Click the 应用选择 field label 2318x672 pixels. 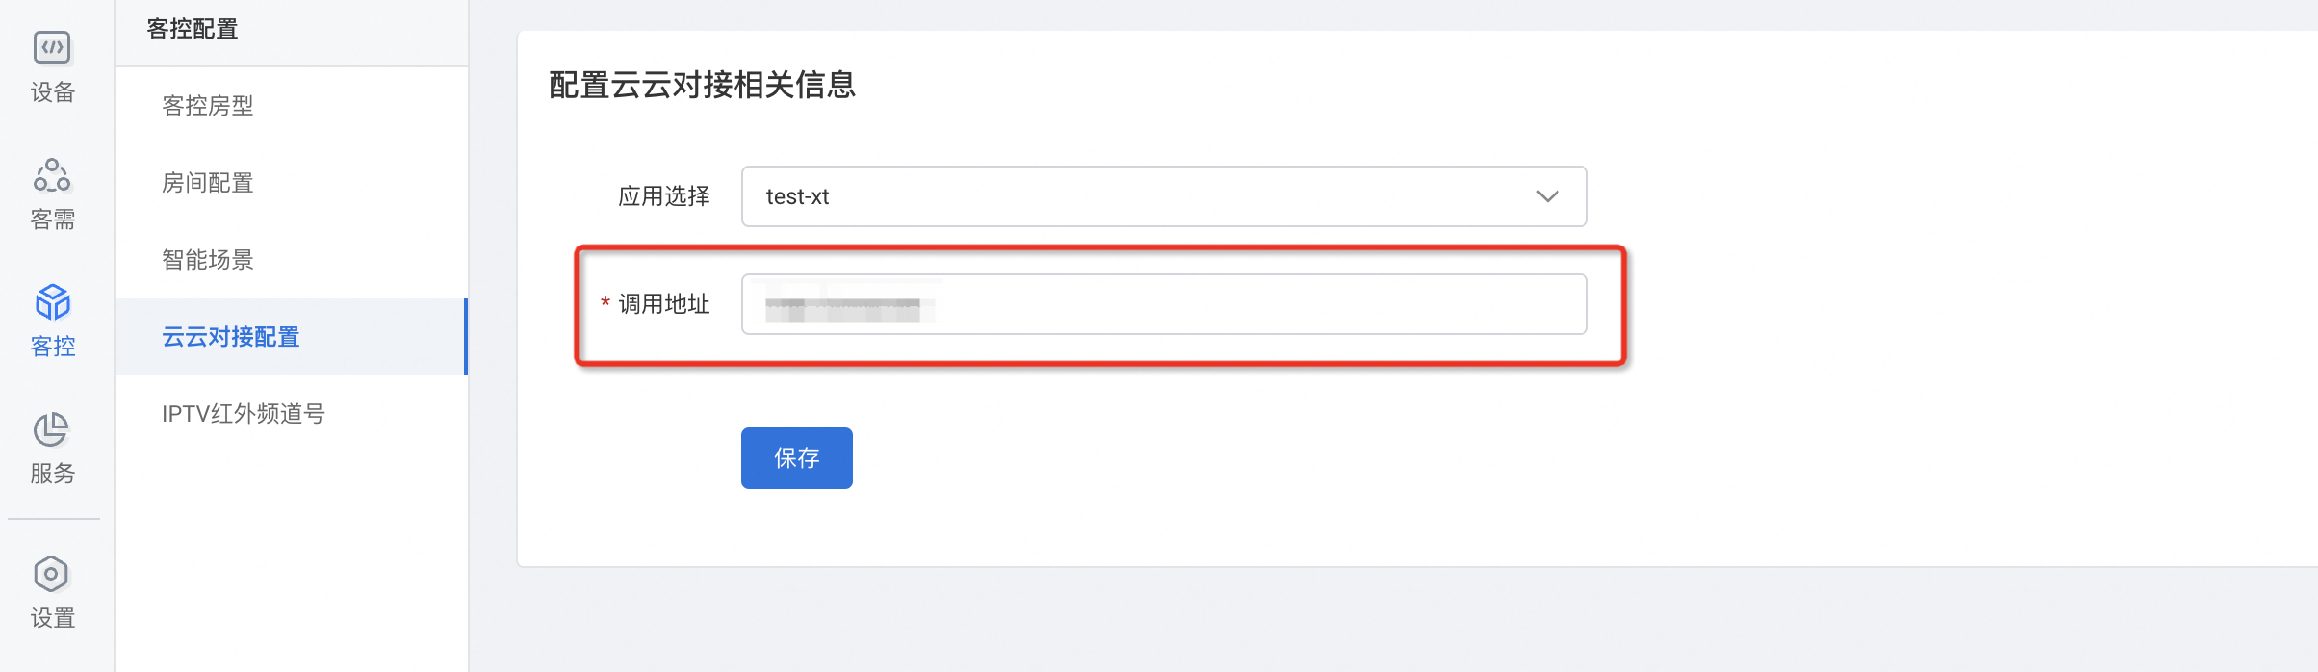tap(664, 196)
